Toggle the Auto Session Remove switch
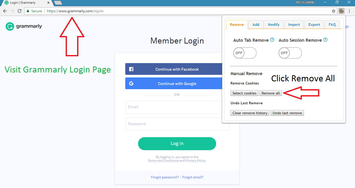Screen dimensions: 355x188 (x=290, y=53)
